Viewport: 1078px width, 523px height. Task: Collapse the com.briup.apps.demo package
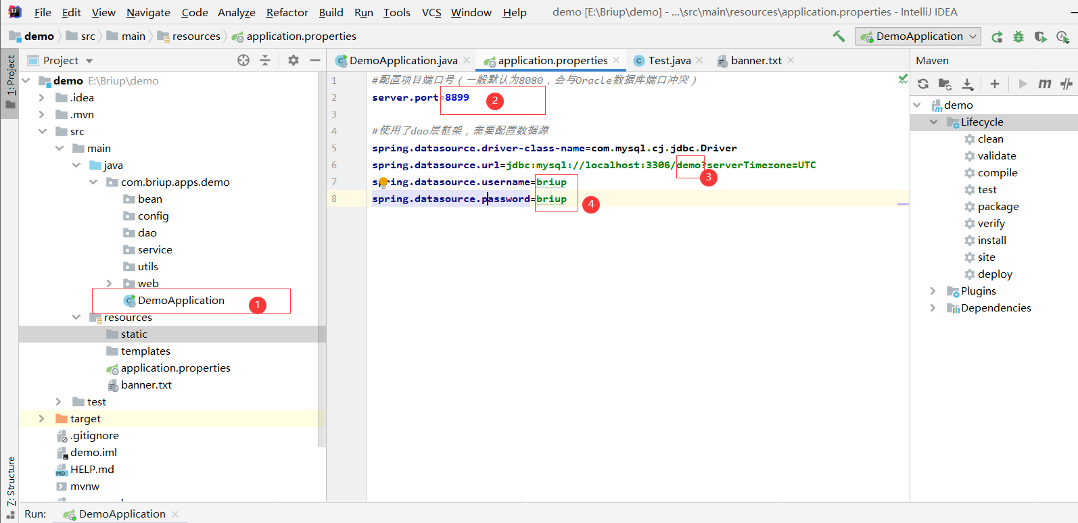click(93, 182)
